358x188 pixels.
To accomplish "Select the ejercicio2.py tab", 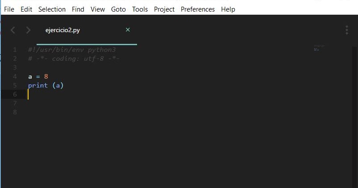I will (62, 30).
